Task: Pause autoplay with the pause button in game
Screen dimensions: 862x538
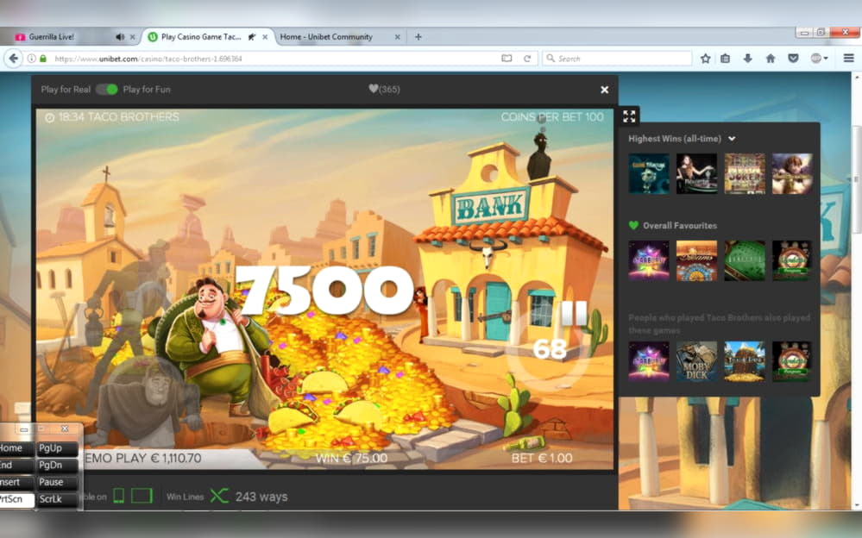Action: coord(574,313)
